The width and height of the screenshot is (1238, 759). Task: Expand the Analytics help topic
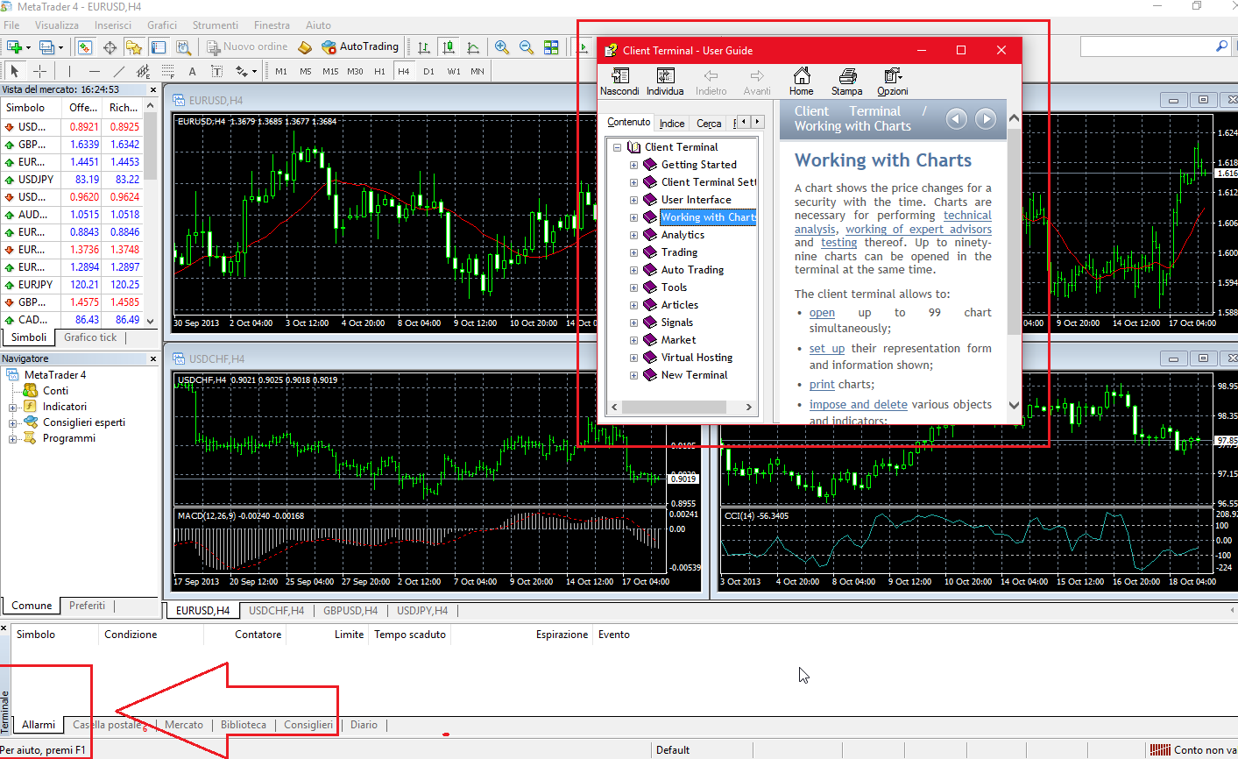[x=633, y=235]
